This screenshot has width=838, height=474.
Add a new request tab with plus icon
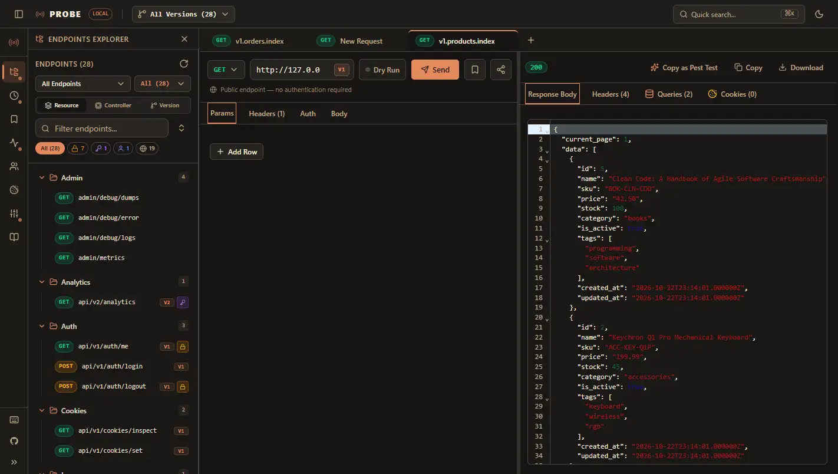point(531,40)
